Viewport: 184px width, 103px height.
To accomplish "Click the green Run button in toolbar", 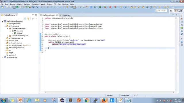I will 100,7.
